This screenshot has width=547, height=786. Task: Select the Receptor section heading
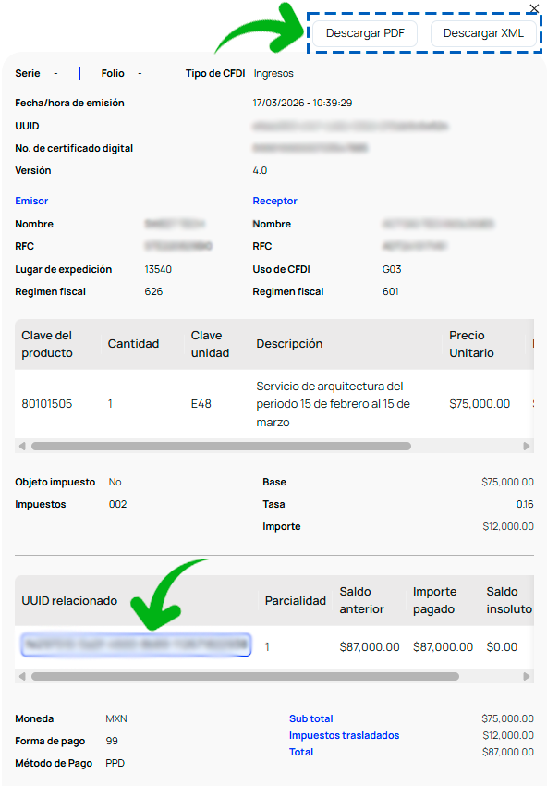[x=274, y=201]
